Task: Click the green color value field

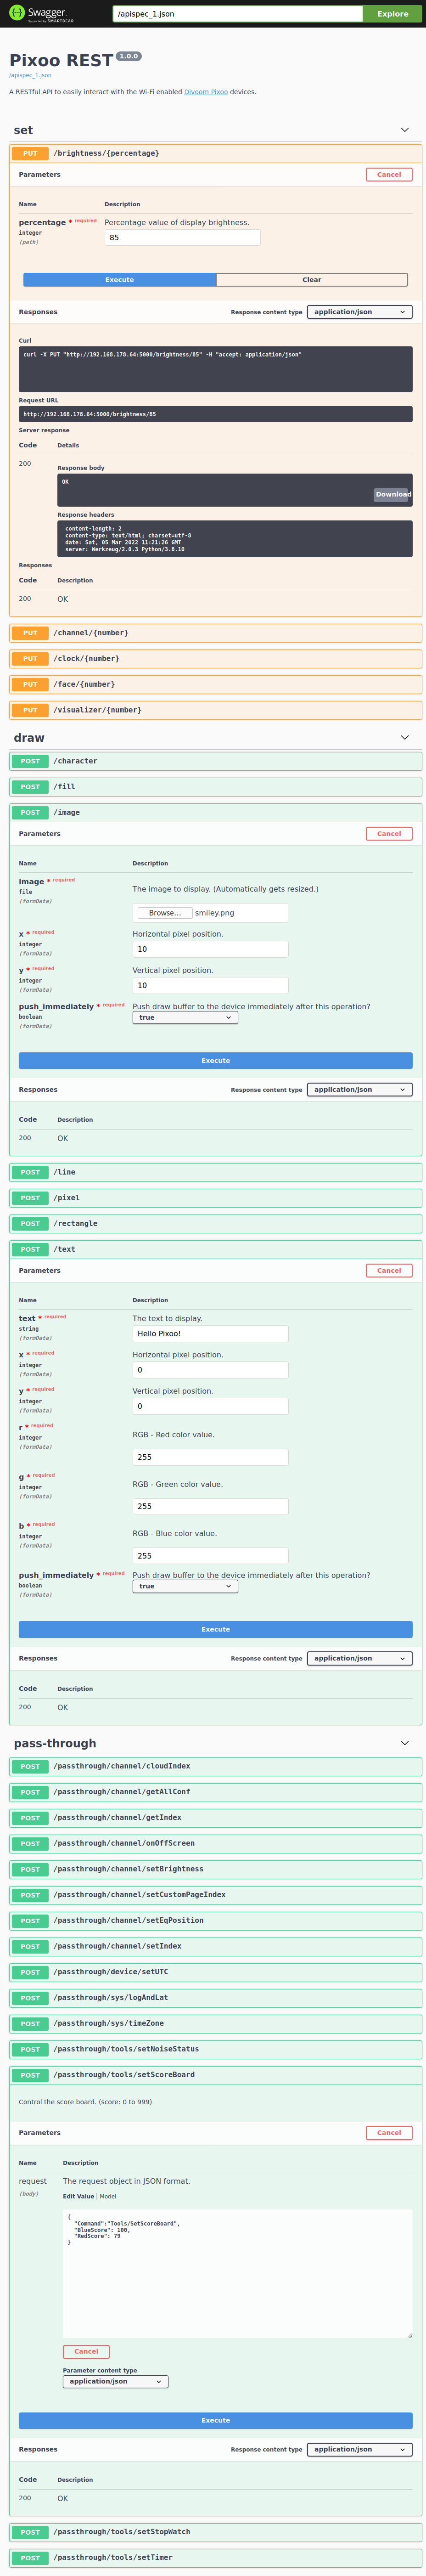Action: tap(210, 1506)
